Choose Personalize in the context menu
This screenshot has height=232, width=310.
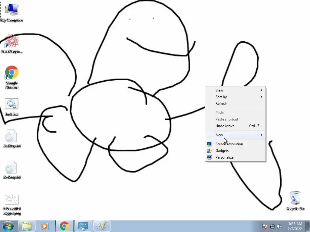coord(235,157)
